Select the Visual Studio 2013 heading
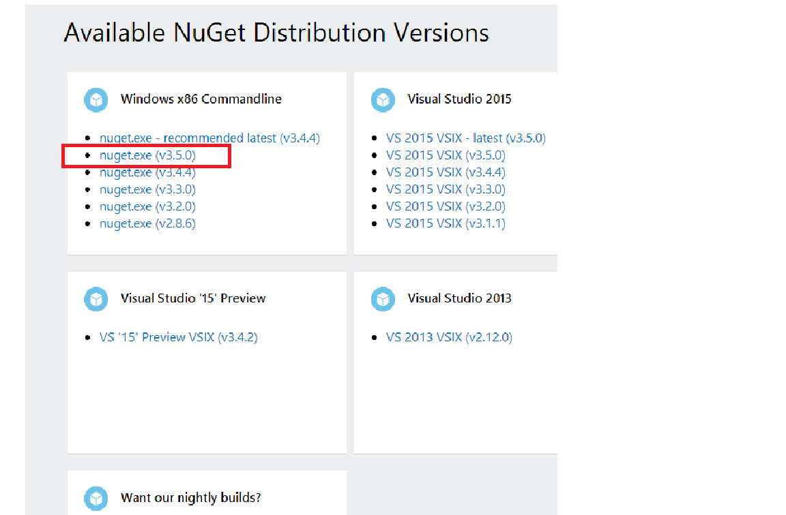The image size is (786, 515). click(x=459, y=298)
